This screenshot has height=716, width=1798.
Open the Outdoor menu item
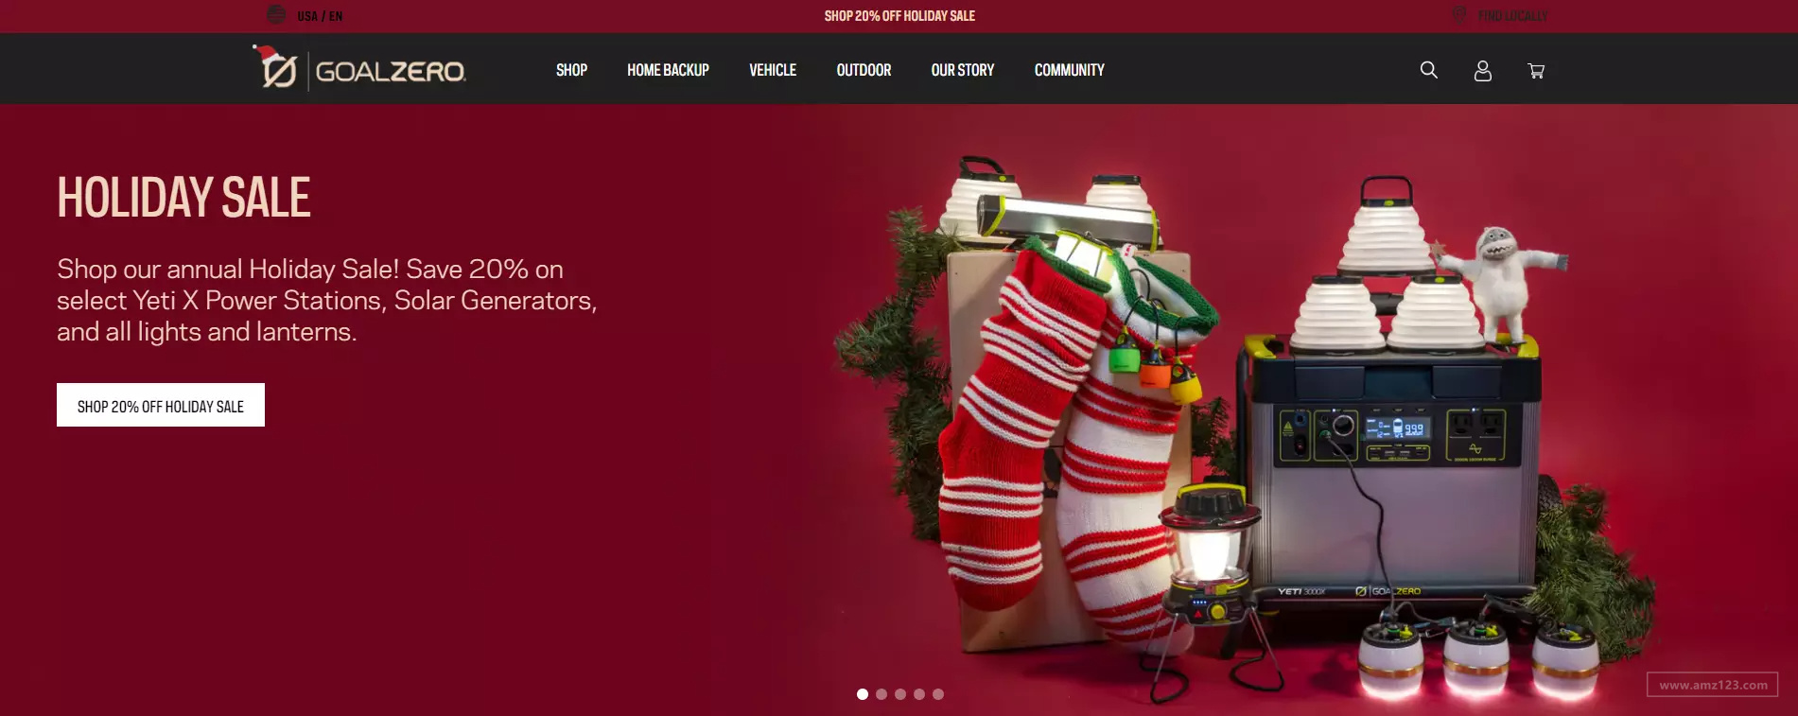pyautogui.click(x=864, y=70)
